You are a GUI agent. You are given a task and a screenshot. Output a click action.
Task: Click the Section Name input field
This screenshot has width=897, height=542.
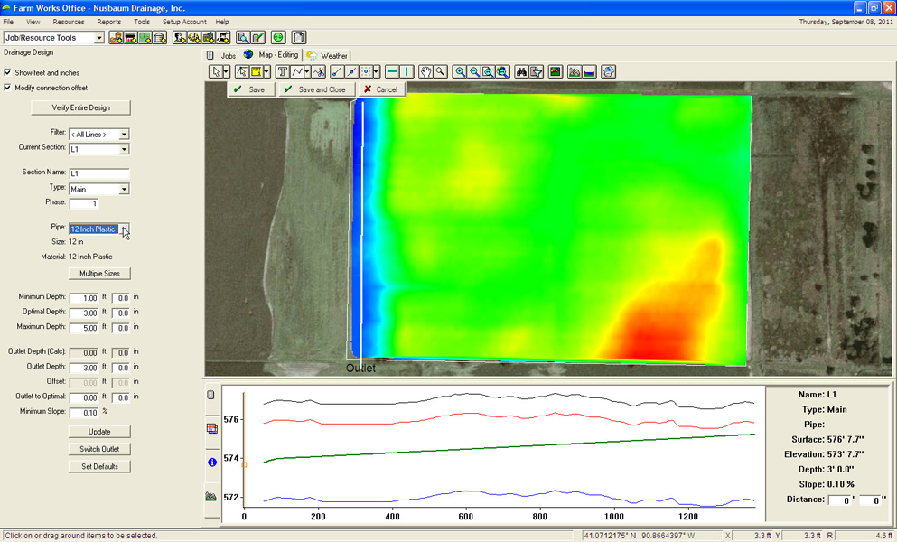point(98,173)
